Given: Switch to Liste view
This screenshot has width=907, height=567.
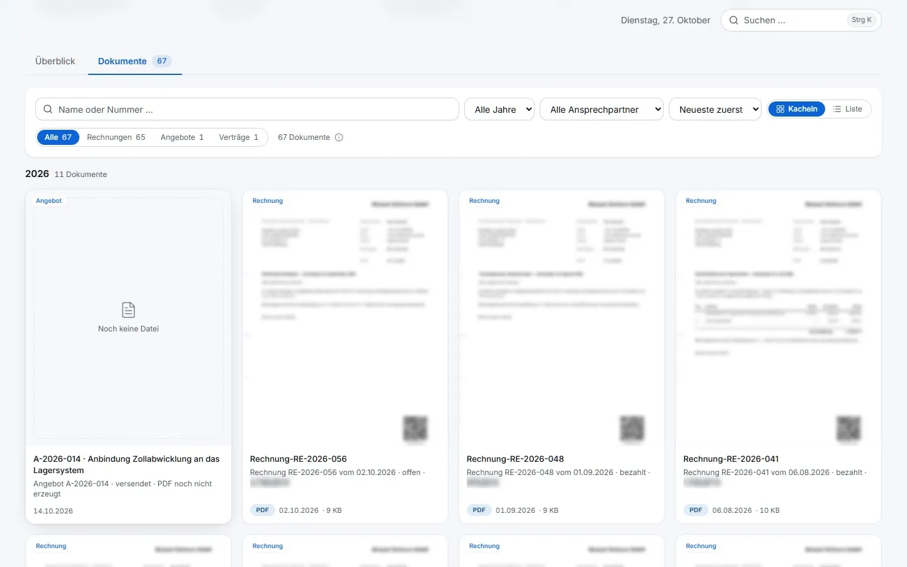Looking at the screenshot, I should (x=847, y=109).
